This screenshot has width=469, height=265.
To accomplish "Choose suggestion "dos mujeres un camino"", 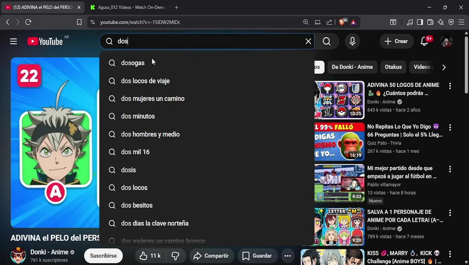I will pos(207,99).
